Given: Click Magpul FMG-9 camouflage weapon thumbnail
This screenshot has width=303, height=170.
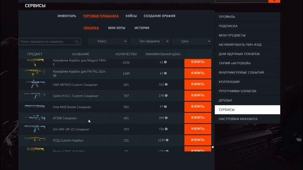Looking at the screenshot, I should pos(35,62).
